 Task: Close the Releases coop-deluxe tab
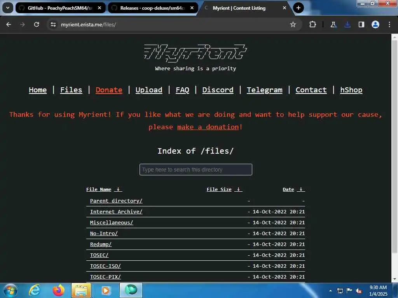point(192,8)
